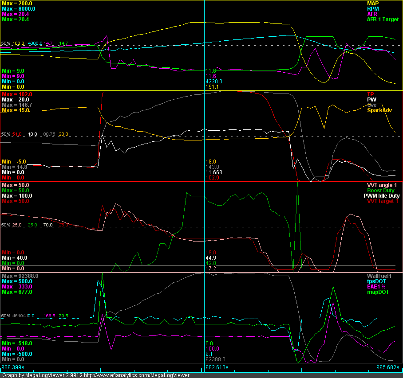Click the VVT angle 1 legend
Screen dimensions: 403x378
pyautogui.click(x=382, y=185)
